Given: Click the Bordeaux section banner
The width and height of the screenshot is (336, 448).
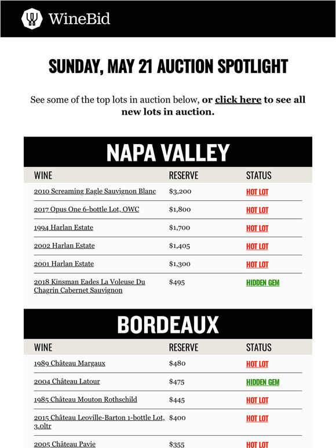Looking at the screenshot, I should tap(168, 324).
